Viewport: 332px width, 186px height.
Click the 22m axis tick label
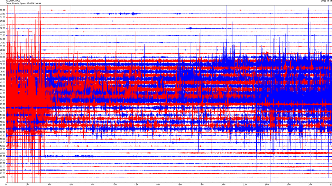click(245, 185)
